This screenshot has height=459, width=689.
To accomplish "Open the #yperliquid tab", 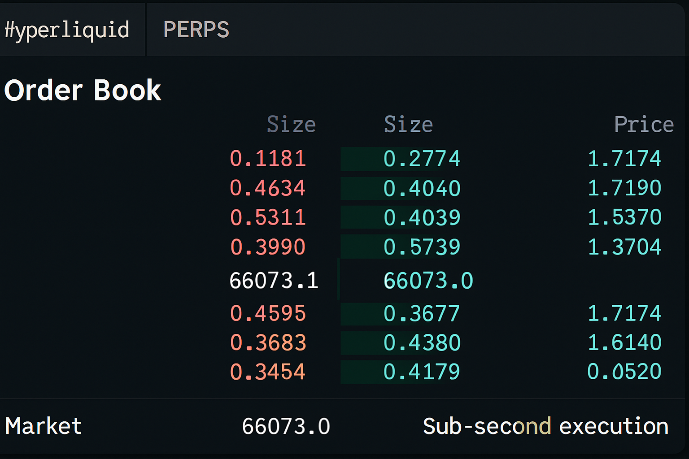I will pyautogui.click(x=67, y=30).
